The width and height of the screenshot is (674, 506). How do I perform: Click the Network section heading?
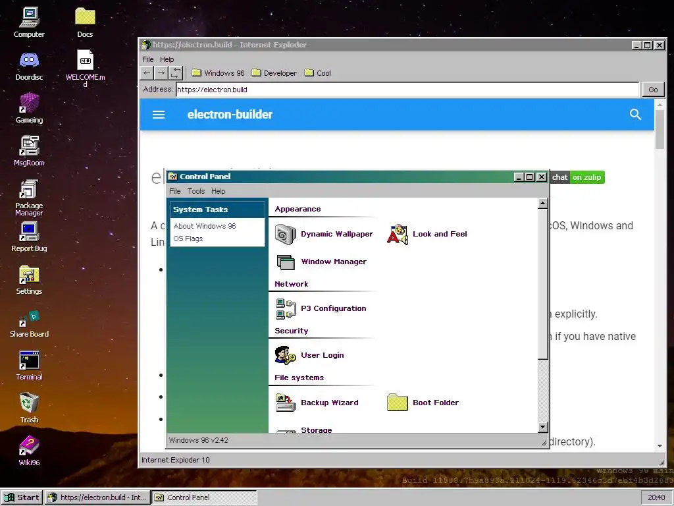292,284
